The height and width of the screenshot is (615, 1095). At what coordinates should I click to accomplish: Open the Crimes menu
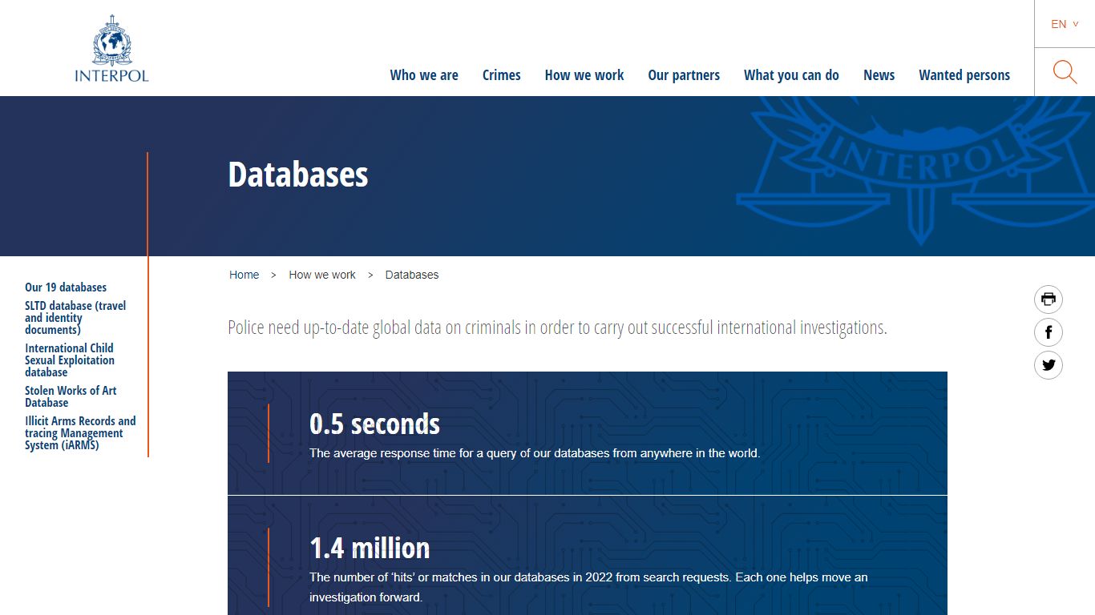click(x=502, y=75)
